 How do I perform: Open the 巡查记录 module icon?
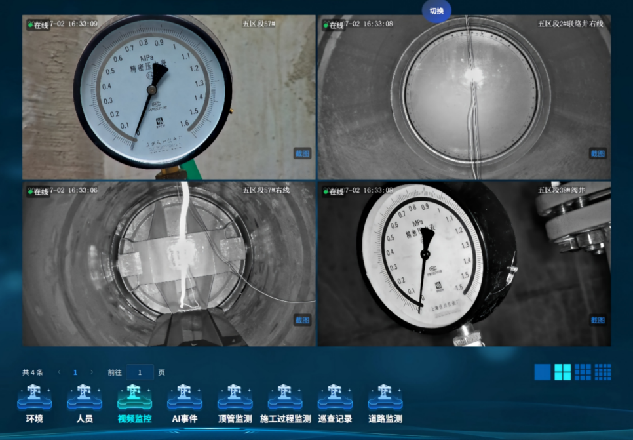tap(335, 397)
